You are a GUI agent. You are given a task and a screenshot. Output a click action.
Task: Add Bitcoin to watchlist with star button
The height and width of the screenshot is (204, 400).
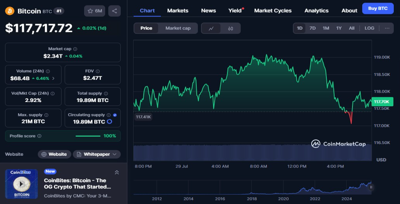(x=95, y=11)
